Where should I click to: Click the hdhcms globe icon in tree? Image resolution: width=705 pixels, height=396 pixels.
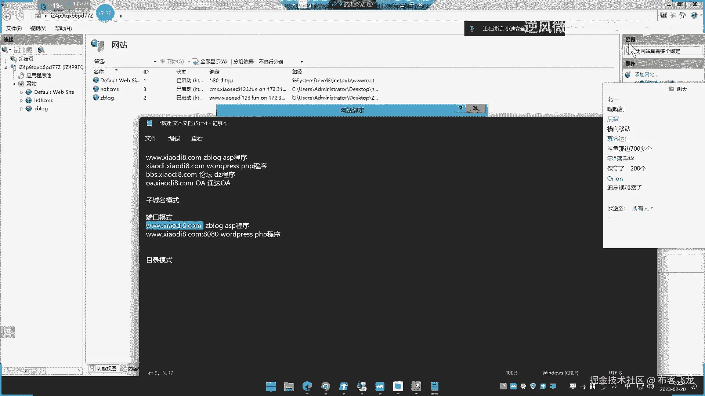pos(29,100)
